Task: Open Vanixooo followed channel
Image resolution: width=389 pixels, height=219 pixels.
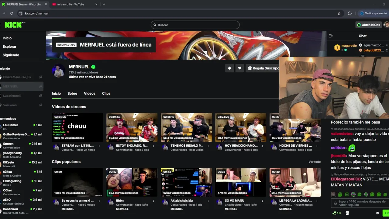Action: (x=22, y=105)
